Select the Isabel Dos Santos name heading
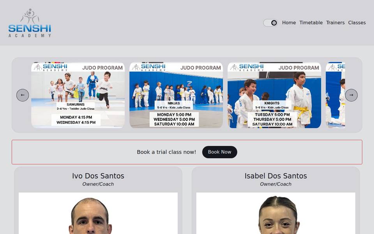Image resolution: width=374 pixels, height=234 pixels. point(276,176)
